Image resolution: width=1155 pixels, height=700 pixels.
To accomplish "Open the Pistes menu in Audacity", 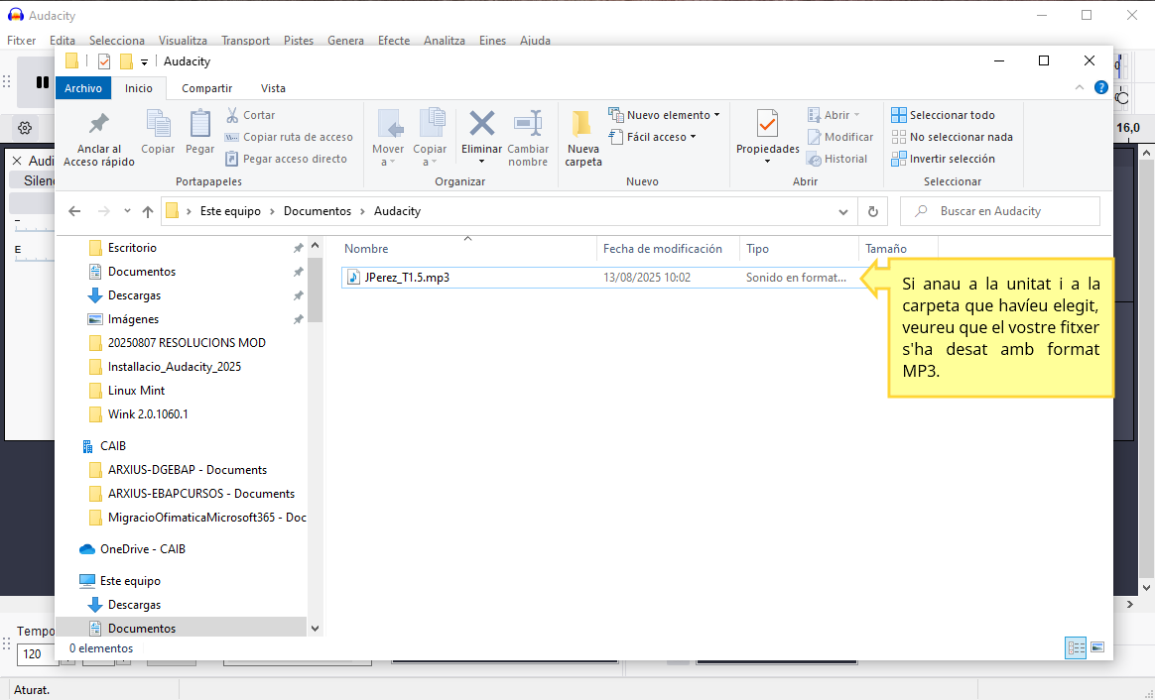I will pos(299,41).
